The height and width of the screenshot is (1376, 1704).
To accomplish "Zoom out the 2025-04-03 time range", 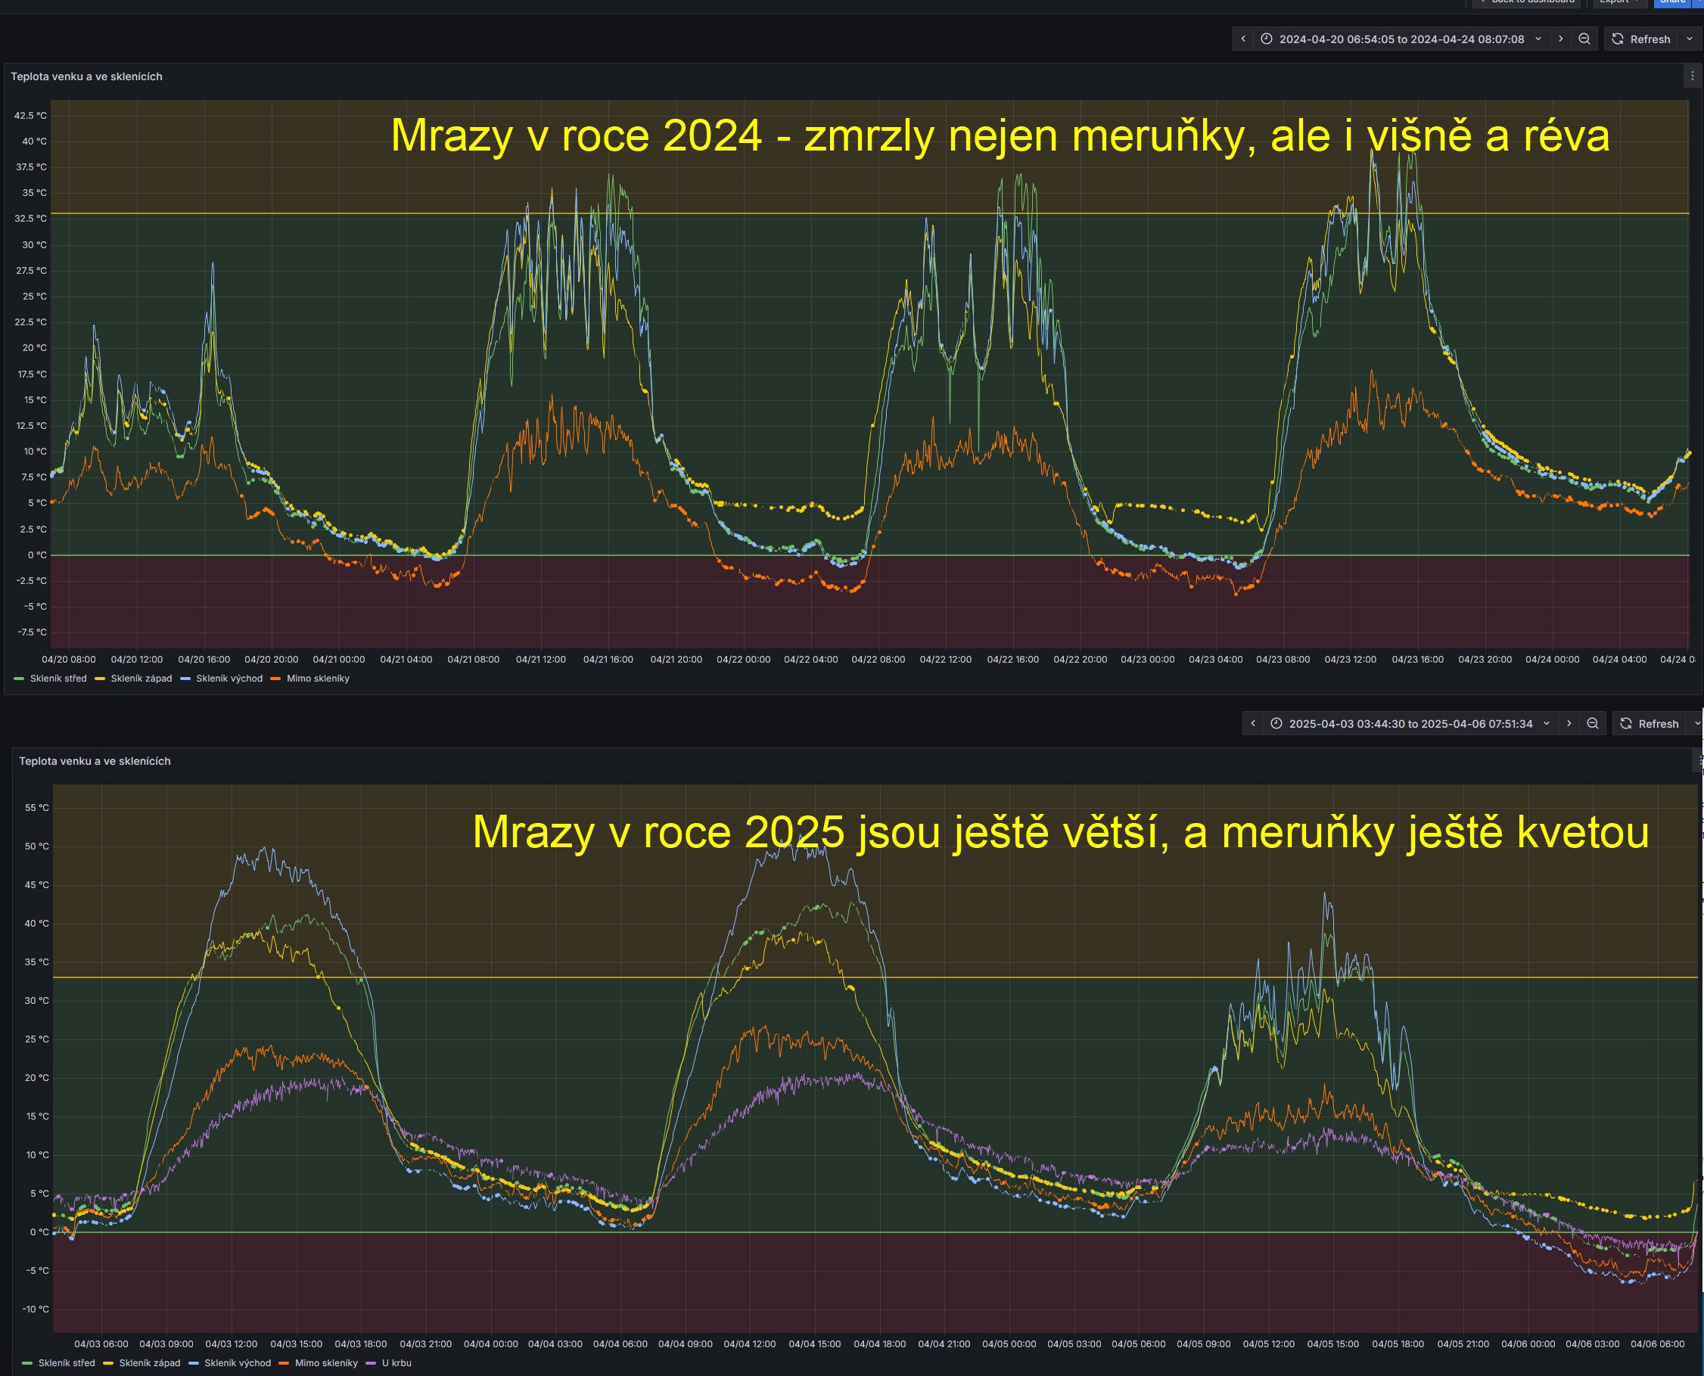I will pos(1592,724).
